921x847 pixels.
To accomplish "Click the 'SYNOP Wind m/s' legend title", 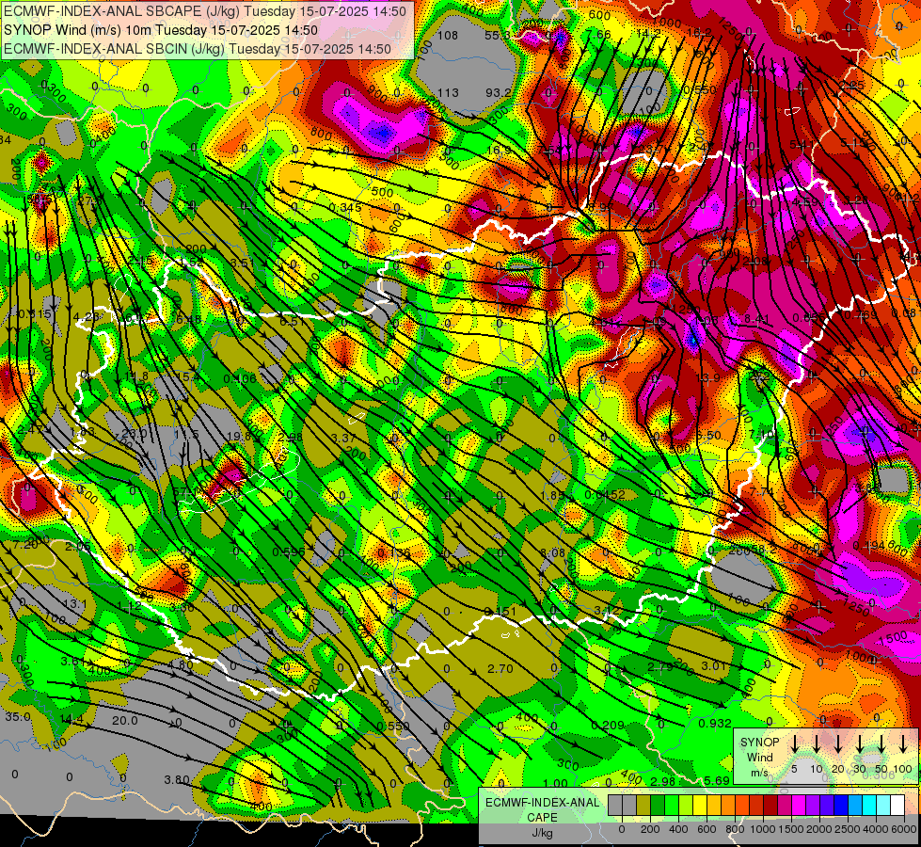I will tap(759, 757).
